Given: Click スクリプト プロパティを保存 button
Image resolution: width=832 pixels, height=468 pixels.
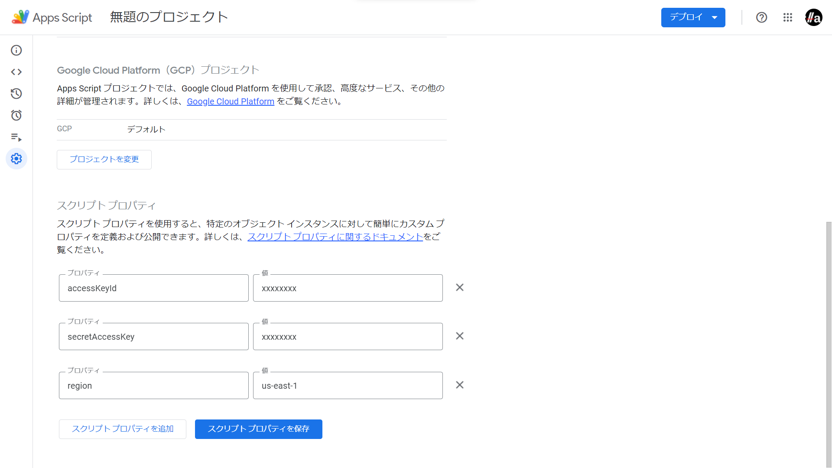Looking at the screenshot, I should point(258,429).
